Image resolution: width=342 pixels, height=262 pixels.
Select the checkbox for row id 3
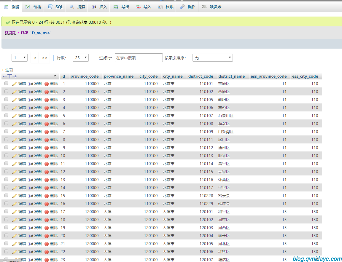coord(6,99)
